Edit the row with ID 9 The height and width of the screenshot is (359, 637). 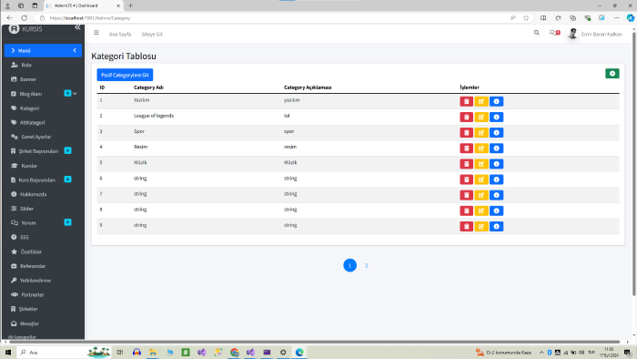(481, 227)
